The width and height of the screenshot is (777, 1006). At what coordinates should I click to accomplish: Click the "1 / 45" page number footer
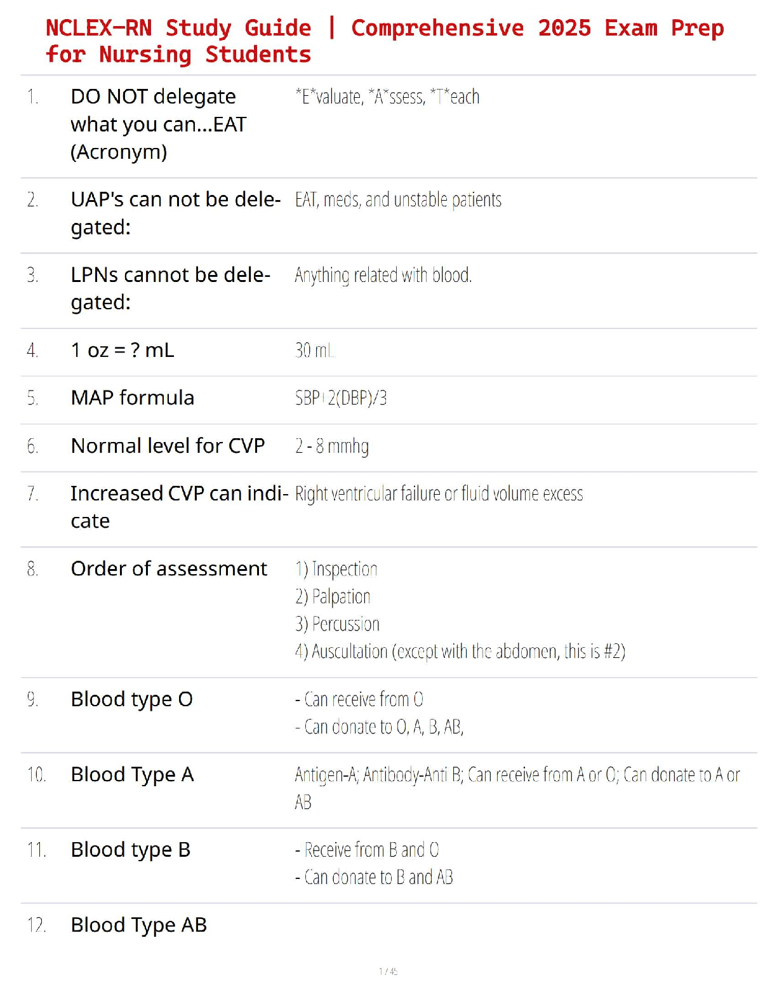pos(388,971)
